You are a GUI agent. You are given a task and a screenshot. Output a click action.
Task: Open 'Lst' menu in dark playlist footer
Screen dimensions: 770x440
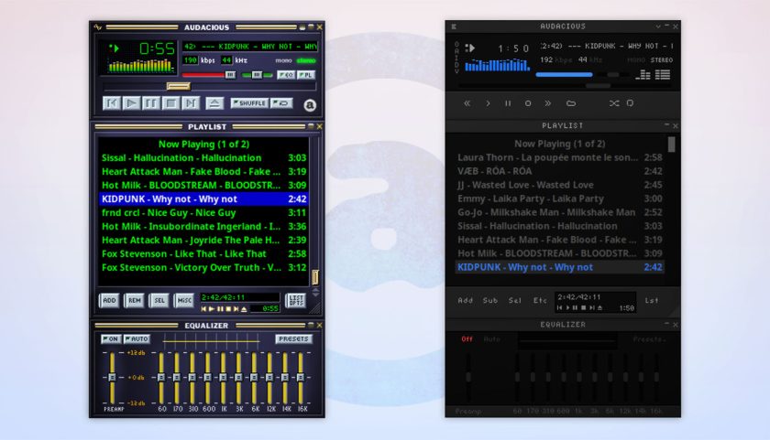click(652, 300)
